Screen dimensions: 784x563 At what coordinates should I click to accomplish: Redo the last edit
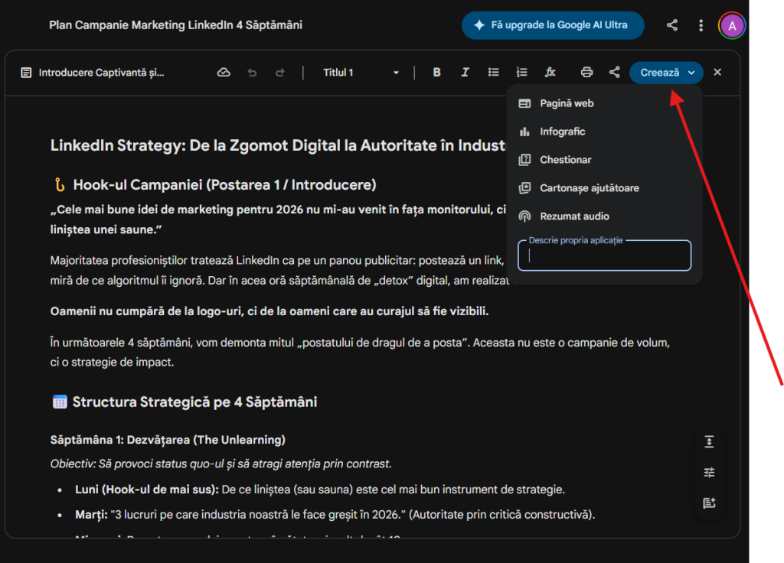click(x=280, y=73)
